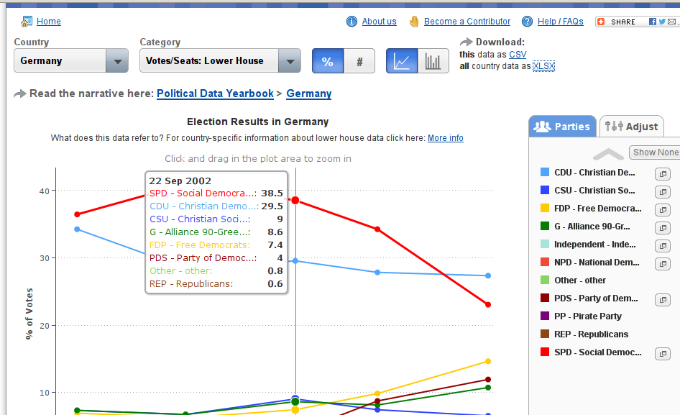This screenshot has height=415, width=680.
Task: Click the SHARE button label
Action: tap(622, 22)
